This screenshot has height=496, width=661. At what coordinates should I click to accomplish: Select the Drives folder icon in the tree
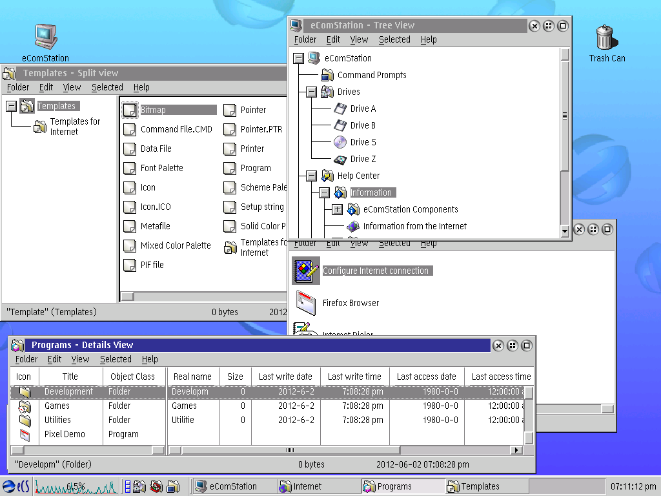tap(327, 92)
